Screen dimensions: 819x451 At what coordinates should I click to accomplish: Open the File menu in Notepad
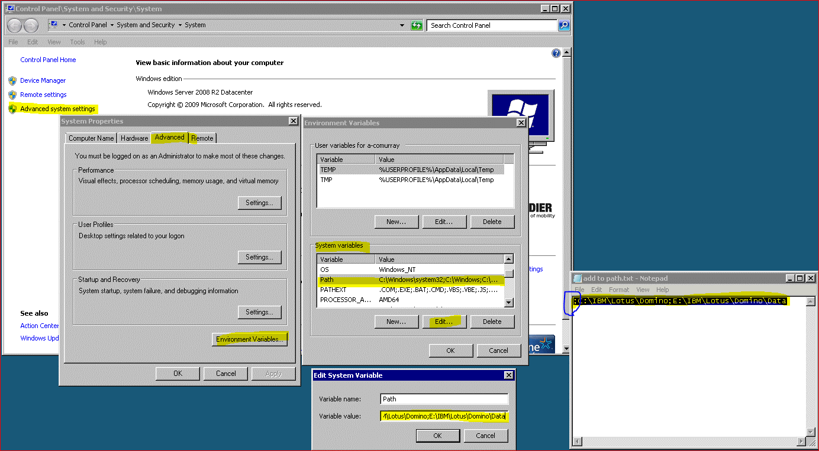[579, 290]
